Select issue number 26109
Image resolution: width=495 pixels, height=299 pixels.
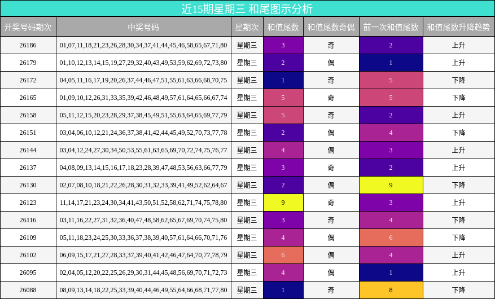point(28,238)
